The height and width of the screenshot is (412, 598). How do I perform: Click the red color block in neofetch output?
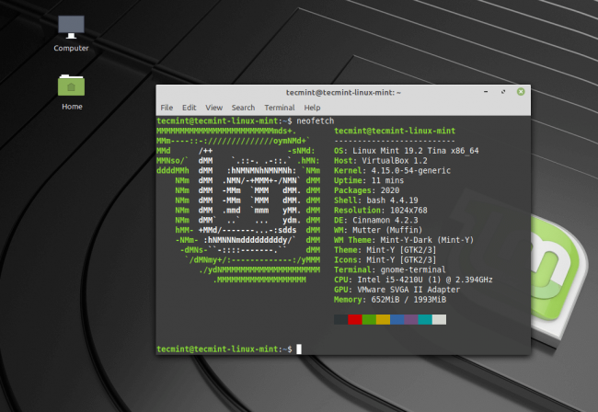click(x=355, y=319)
